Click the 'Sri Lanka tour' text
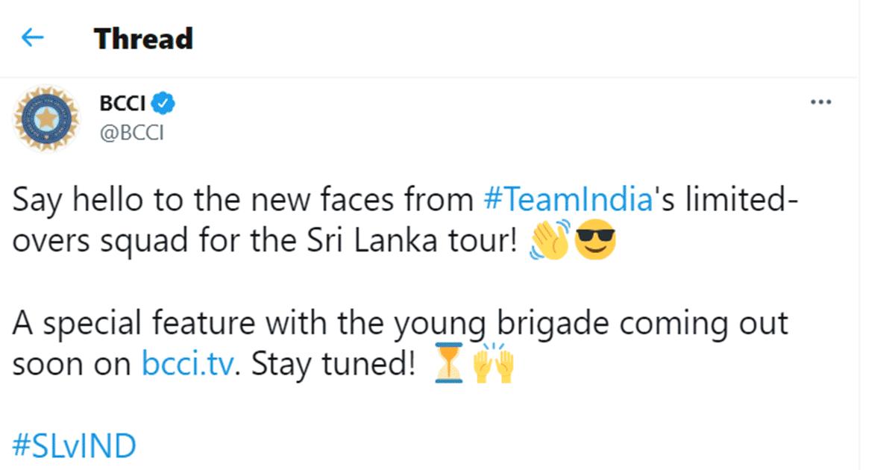This screenshot has height=470, width=895. tap(416, 242)
